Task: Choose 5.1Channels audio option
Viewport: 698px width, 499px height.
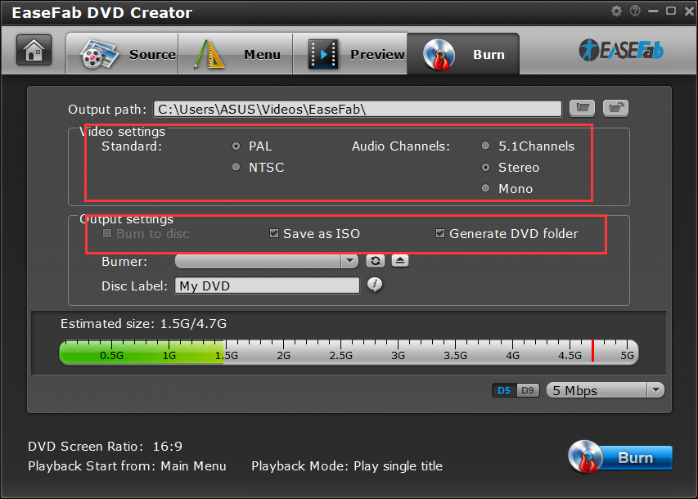Action: point(486,146)
